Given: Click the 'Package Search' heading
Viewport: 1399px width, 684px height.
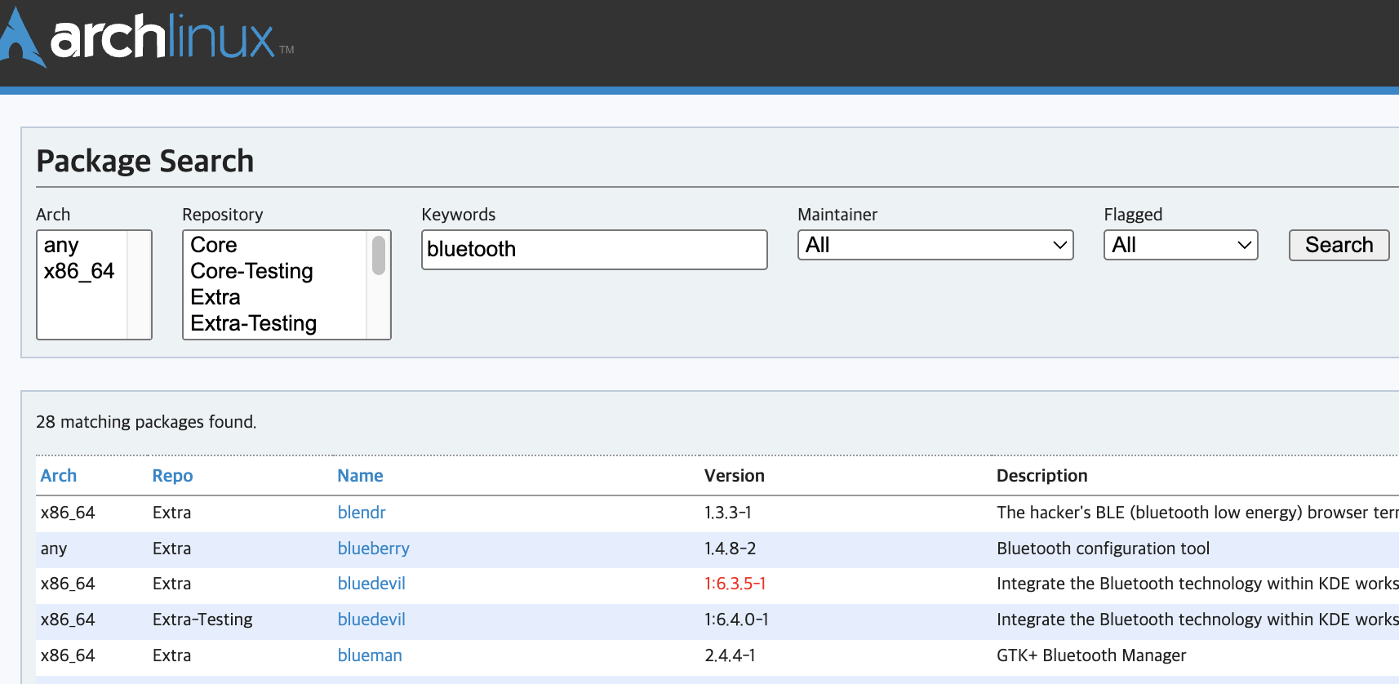Looking at the screenshot, I should (x=145, y=161).
